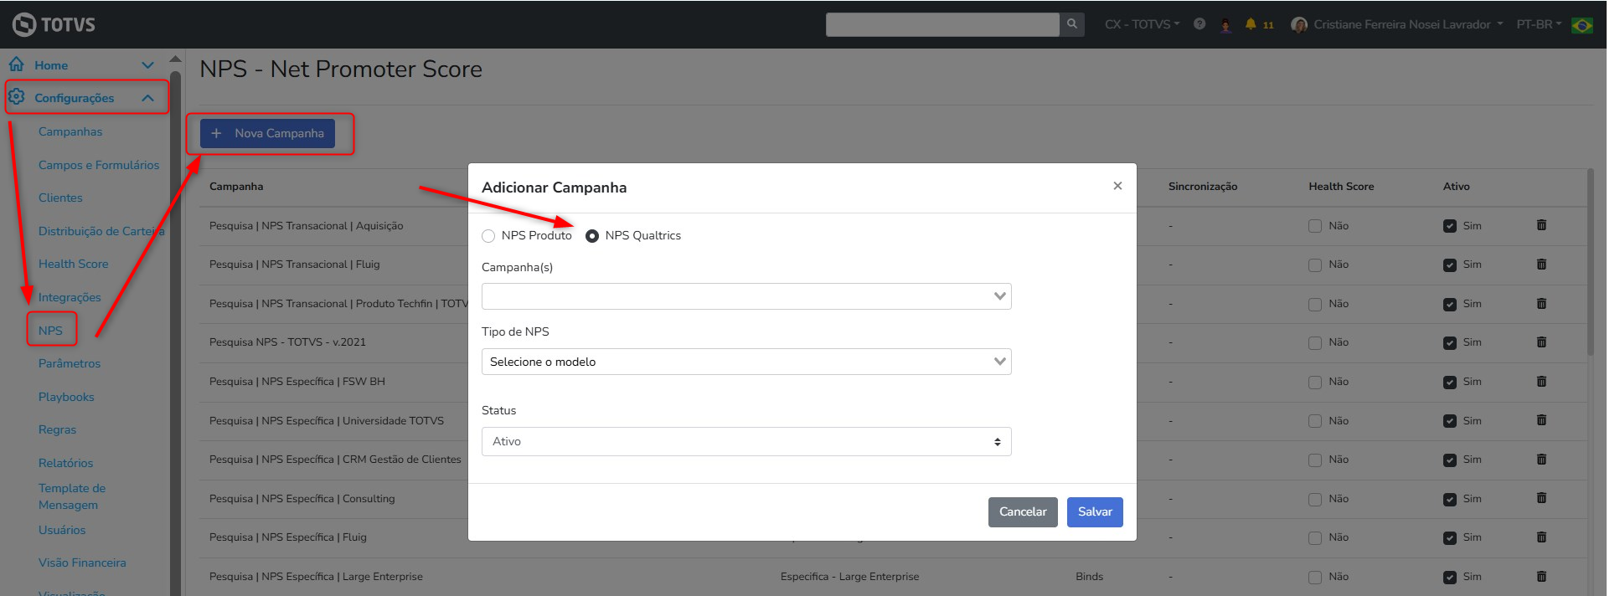Open the Campanha(s) dropdown

(x=746, y=296)
